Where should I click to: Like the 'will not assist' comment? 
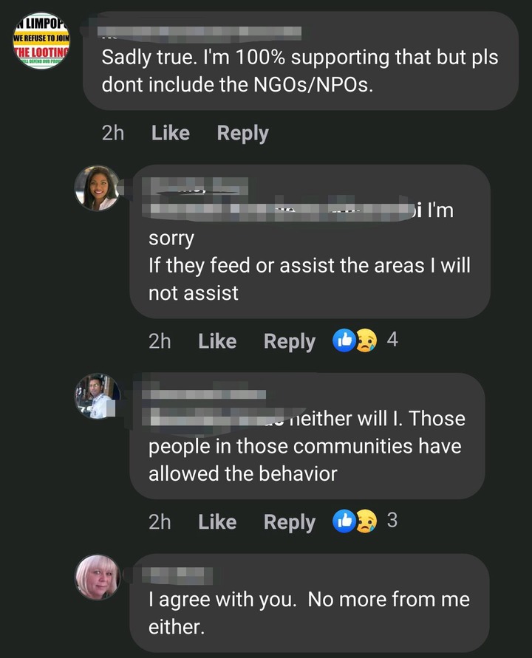point(217,341)
